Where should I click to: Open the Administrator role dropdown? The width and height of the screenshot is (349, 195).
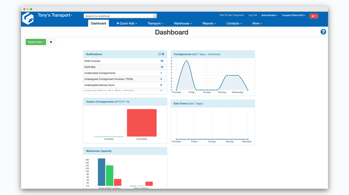269,15
